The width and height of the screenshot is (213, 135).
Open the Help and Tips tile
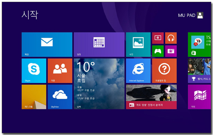(164, 71)
